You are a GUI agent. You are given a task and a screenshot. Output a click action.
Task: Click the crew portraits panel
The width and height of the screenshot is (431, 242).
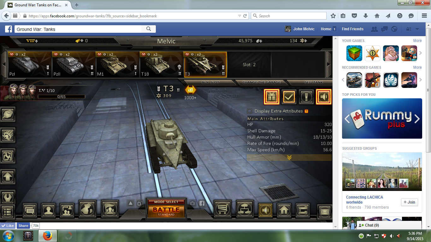point(22,92)
